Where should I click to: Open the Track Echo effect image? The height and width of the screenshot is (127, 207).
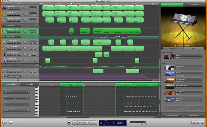170,93
